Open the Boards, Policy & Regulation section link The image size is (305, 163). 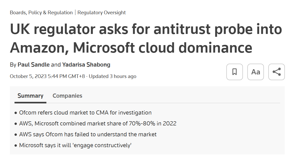pos(41,13)
